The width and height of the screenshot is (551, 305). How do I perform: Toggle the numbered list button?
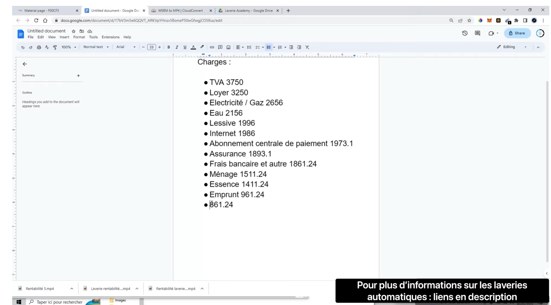(x=280, y=47)
